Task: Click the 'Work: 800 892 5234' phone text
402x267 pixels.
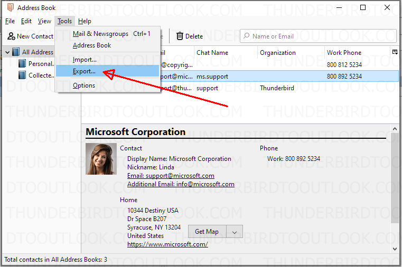Action: (x=294, y=159)
